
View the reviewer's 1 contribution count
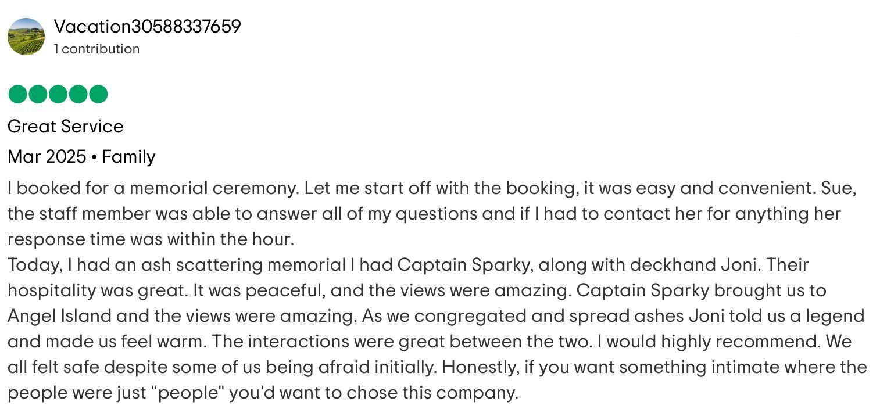tap(96, 49)
